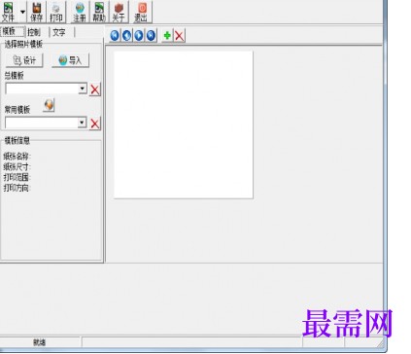Switch to the 模板 tab

coord(12,32)
